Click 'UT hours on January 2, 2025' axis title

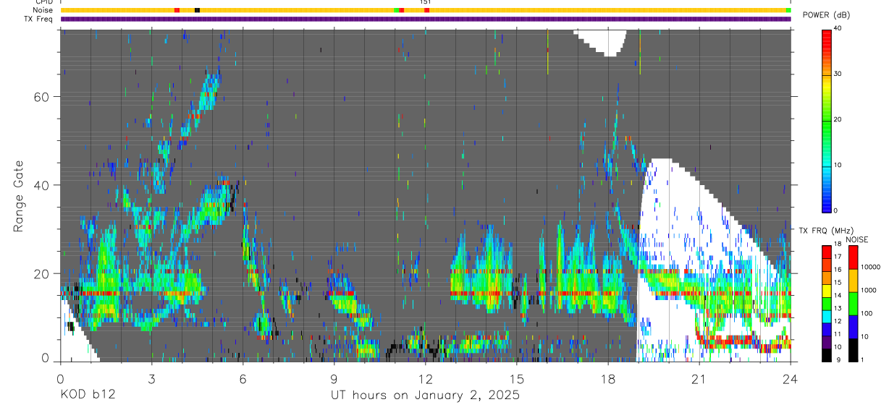[425, 396]
